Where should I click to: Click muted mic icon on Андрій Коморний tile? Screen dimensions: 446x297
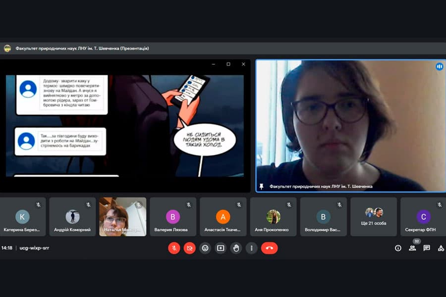click(x=89, y=204)
